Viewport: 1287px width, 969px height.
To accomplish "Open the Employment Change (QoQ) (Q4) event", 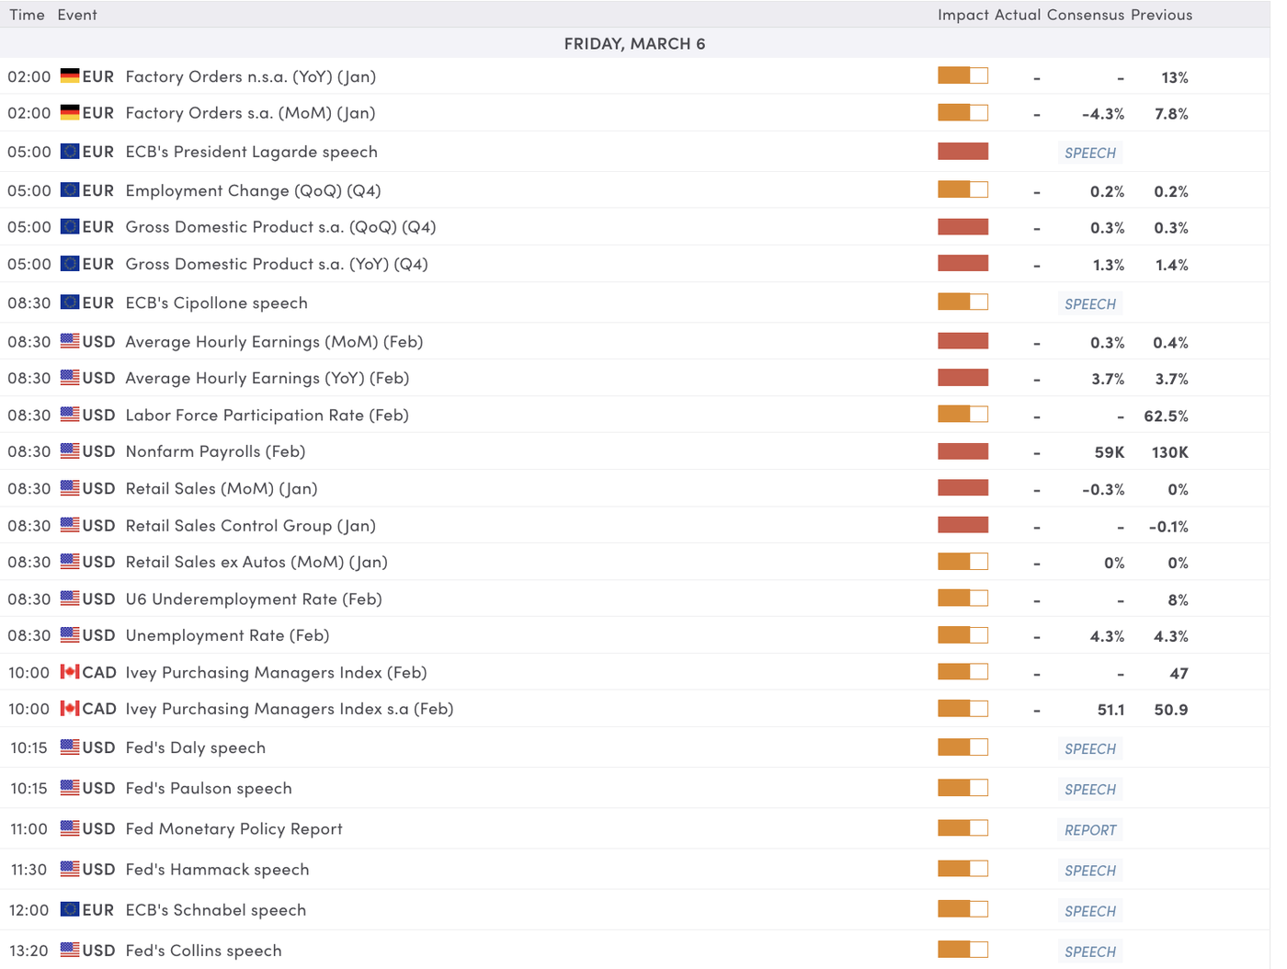I will click(x=253, y=190).
